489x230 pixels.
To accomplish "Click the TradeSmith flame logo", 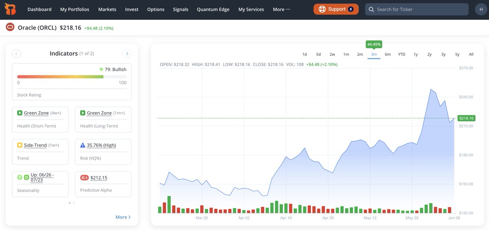I will [11, 9].
